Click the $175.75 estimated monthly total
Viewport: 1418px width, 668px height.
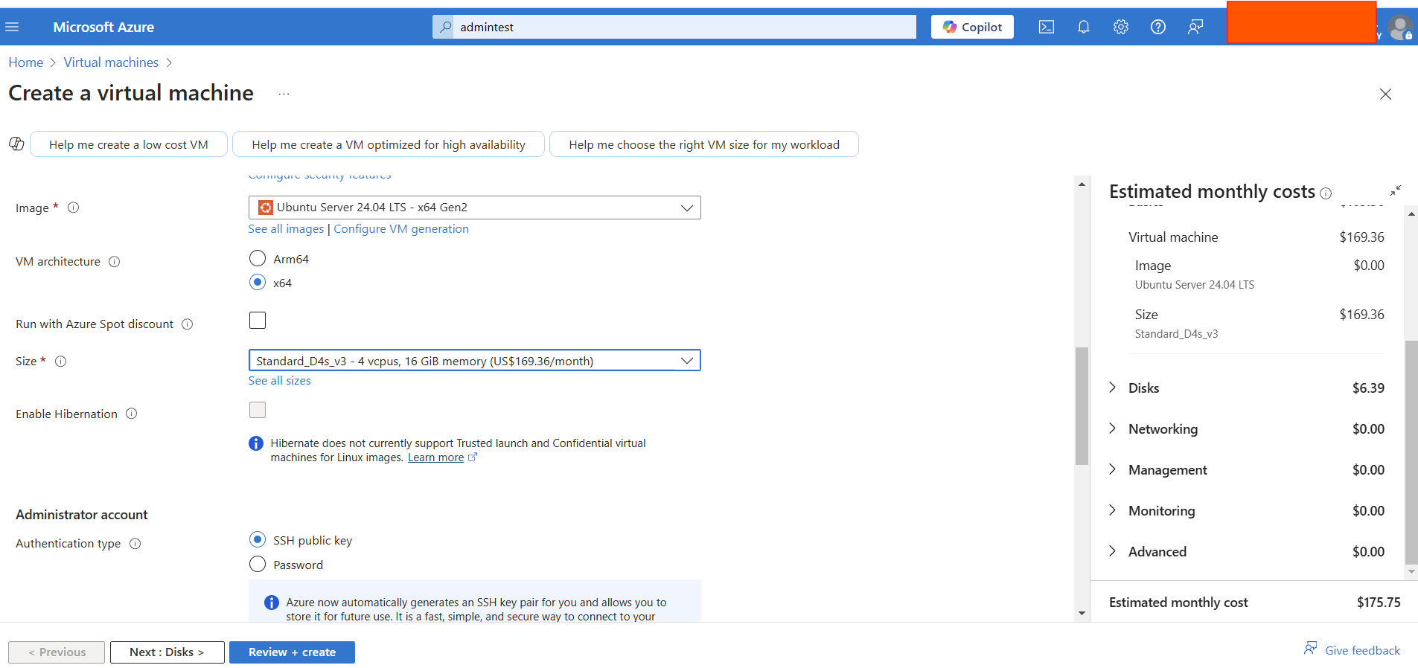(x=1379, y=603)
